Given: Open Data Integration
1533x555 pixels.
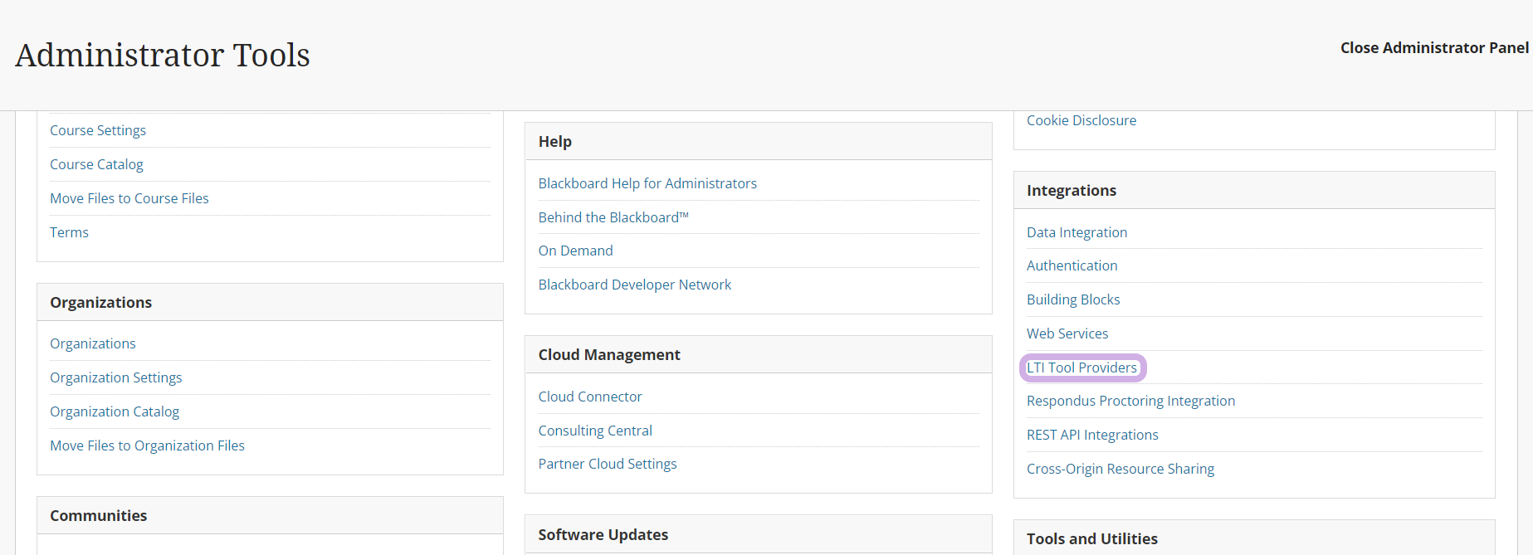Looking at the screenshot, I should pos(1077,232).
